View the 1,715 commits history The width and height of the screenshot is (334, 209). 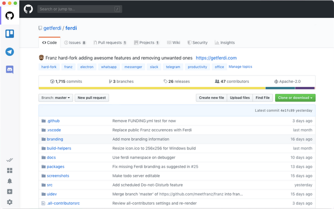tap(66, 81)
